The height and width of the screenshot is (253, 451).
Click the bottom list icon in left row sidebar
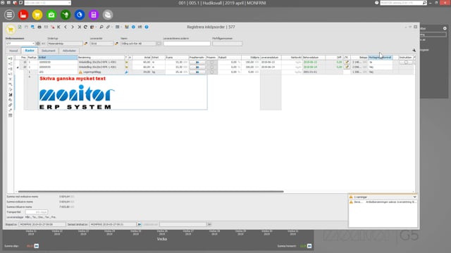tap(11, 115)
